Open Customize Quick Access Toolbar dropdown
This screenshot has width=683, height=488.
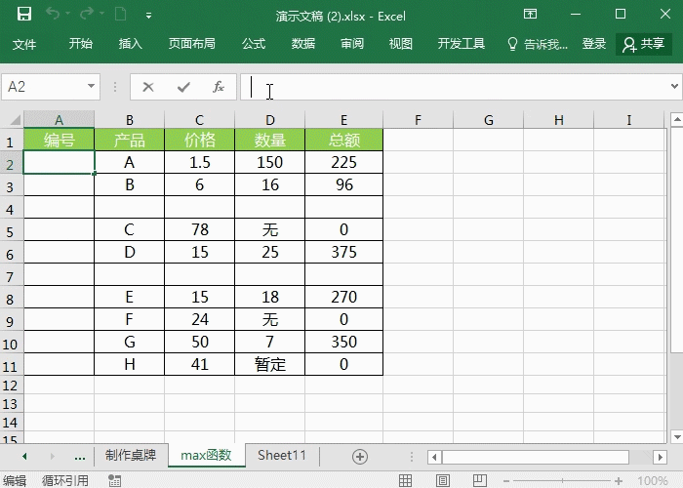[x=148, y=16]
